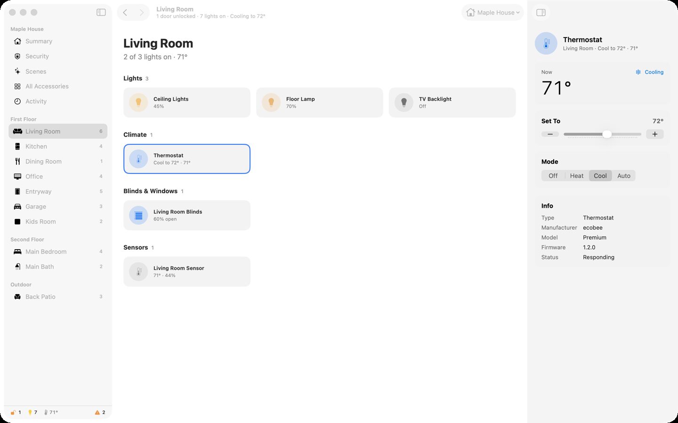Open Activity in the sidebar
678x423 pixels.
pos(58,102)
